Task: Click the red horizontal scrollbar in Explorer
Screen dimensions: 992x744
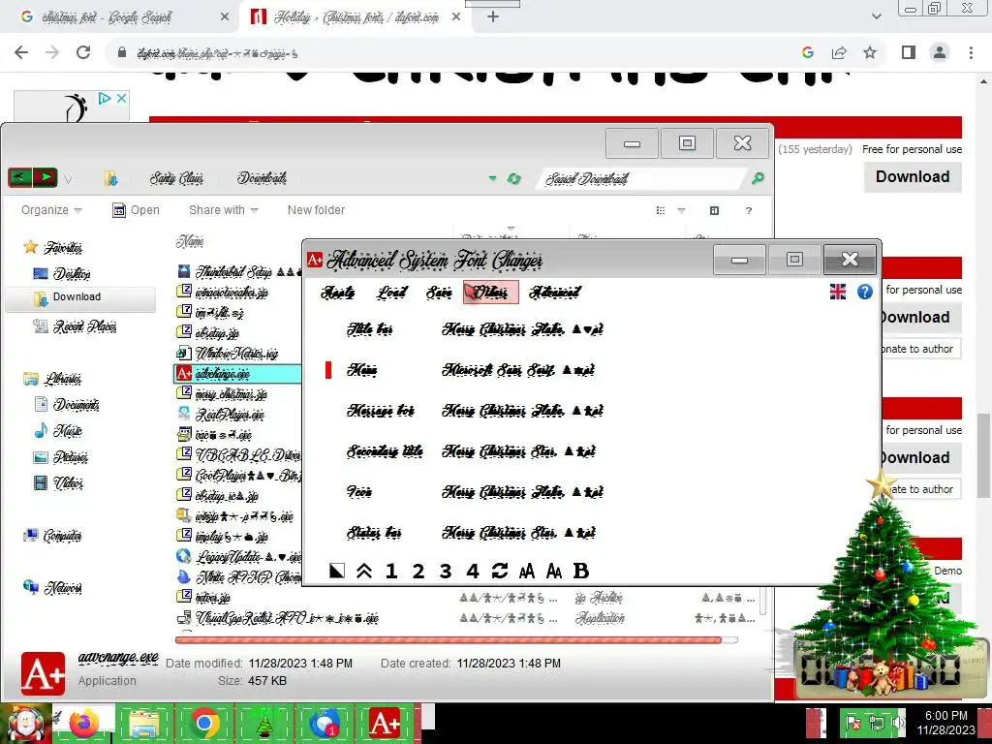Action: point(448,639)
